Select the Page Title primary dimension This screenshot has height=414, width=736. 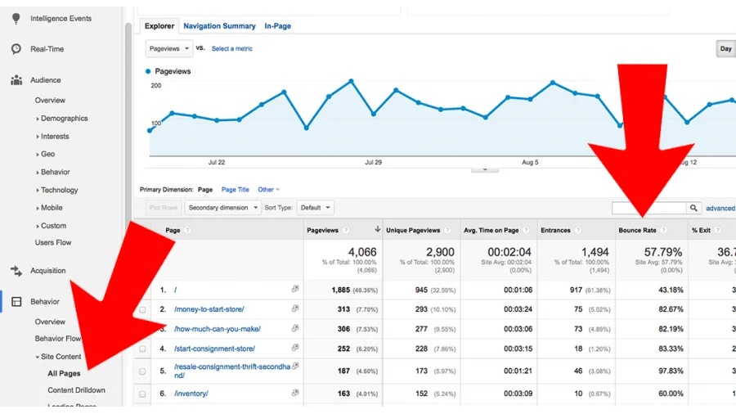(x=236, y=190)
